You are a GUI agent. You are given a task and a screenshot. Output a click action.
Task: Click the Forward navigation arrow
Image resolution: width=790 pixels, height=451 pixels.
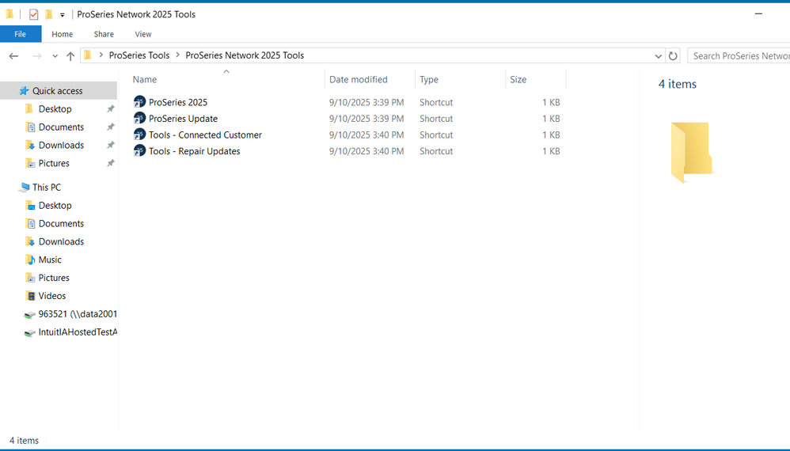pyautogui.click(x=36, y=56)
